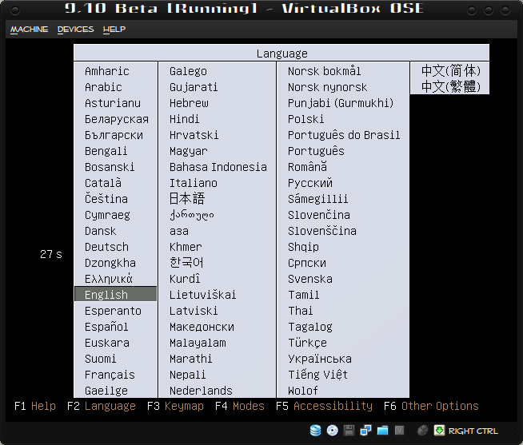
Task: Choose Gujarati language
Action: pos(194,87)
